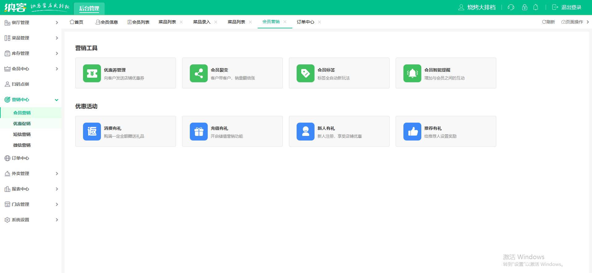This screenshot has height=273, width=592.
Task: Click the smart reminder bell icon
Action: [412, 73]
